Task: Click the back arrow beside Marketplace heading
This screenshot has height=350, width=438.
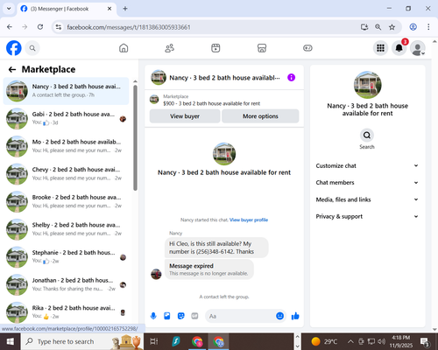Action: tap(12, 69)
